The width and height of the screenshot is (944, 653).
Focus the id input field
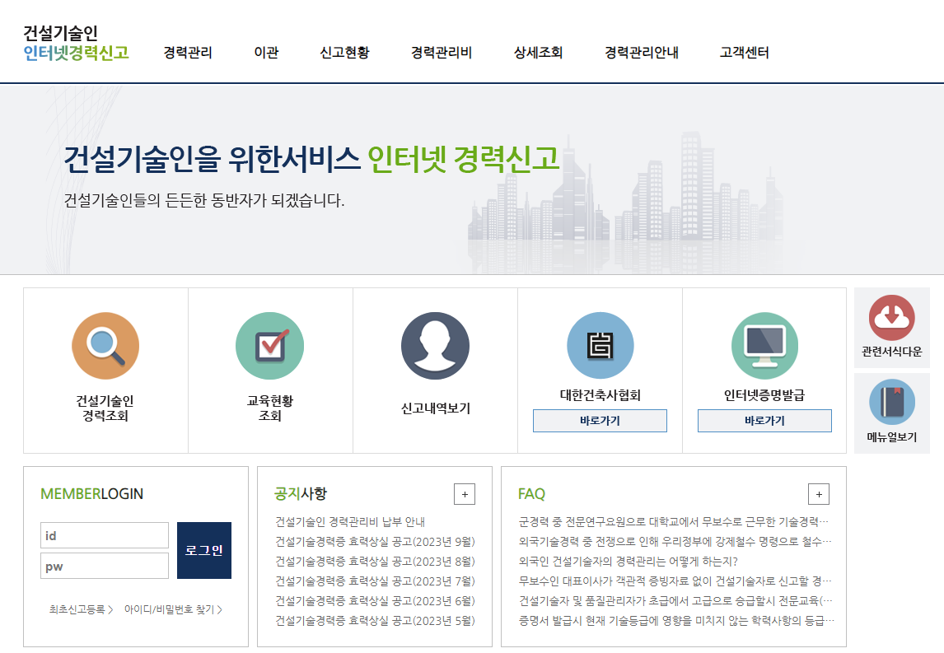(x=104, y=535)
